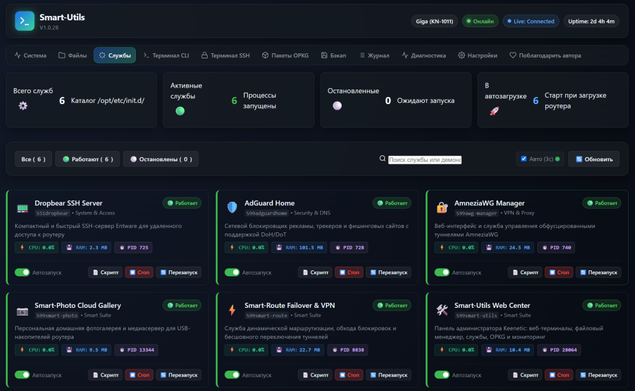
Task: Open Скрипт for AmneziaWG Manager
Action: [x=525, y=272]
